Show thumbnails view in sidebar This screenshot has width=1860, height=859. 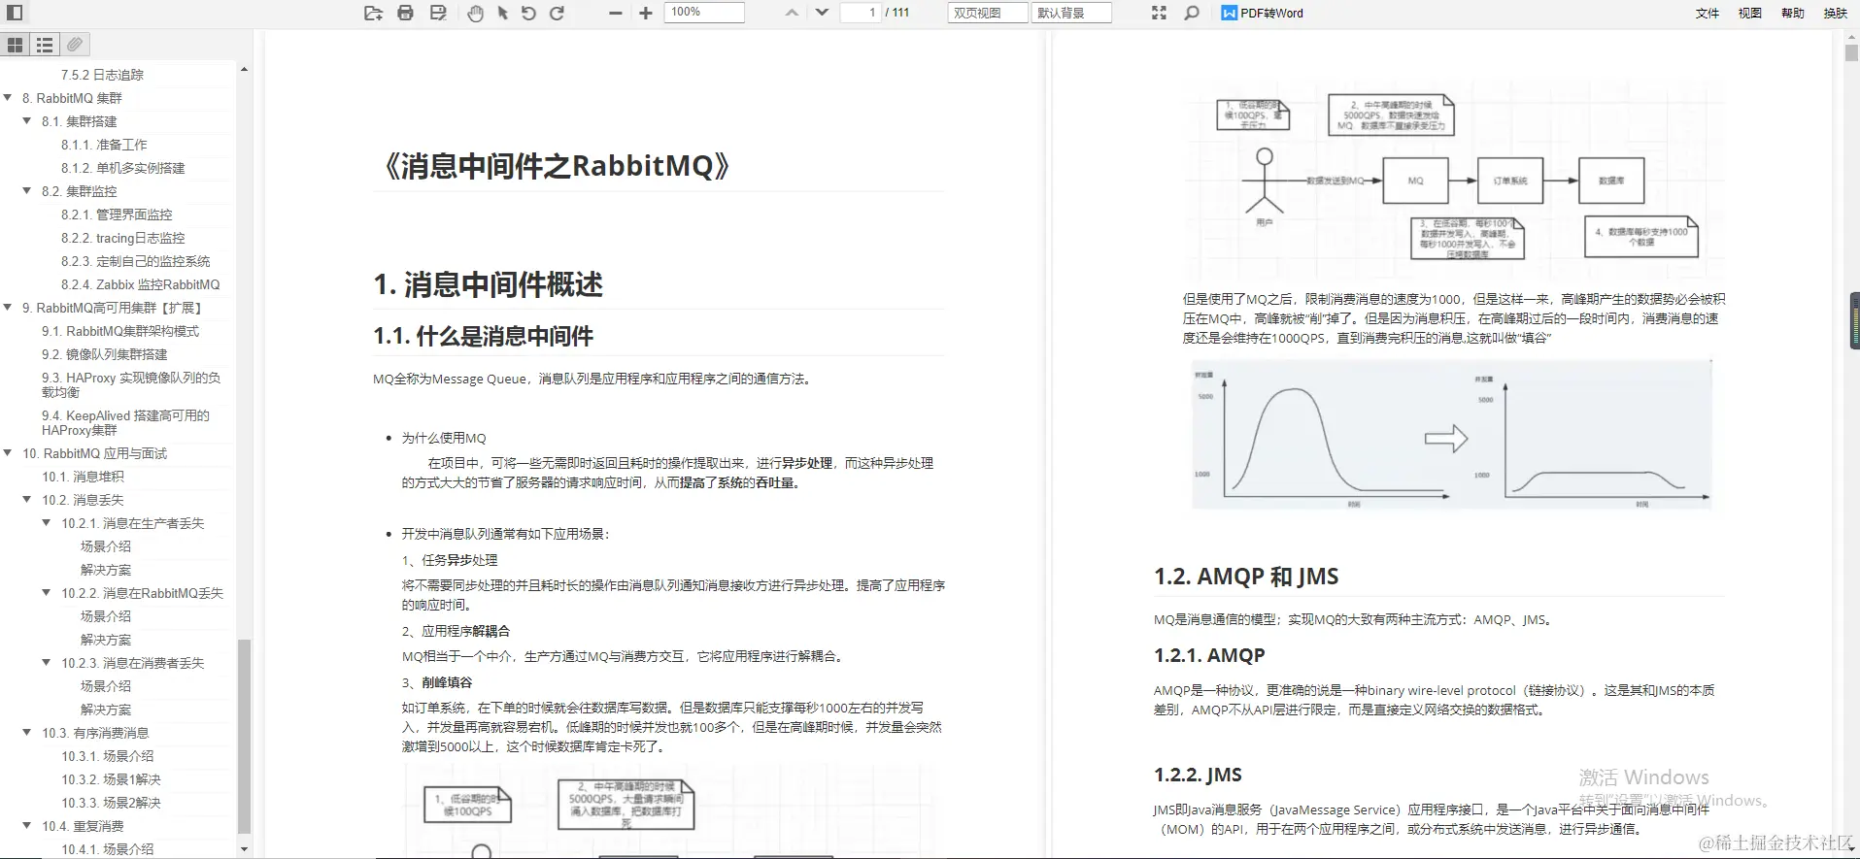(15, 45)
